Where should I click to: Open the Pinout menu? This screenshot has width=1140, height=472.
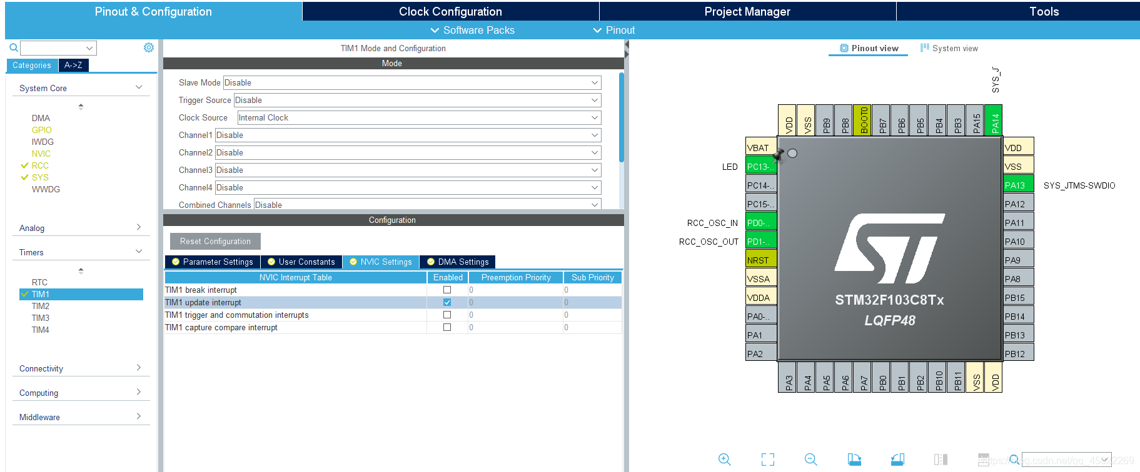point(614,30)
